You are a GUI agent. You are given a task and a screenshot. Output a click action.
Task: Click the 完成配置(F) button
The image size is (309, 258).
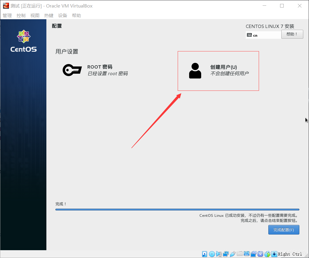(284, 230)
